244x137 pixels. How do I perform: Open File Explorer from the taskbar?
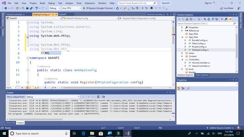[92, 134]
